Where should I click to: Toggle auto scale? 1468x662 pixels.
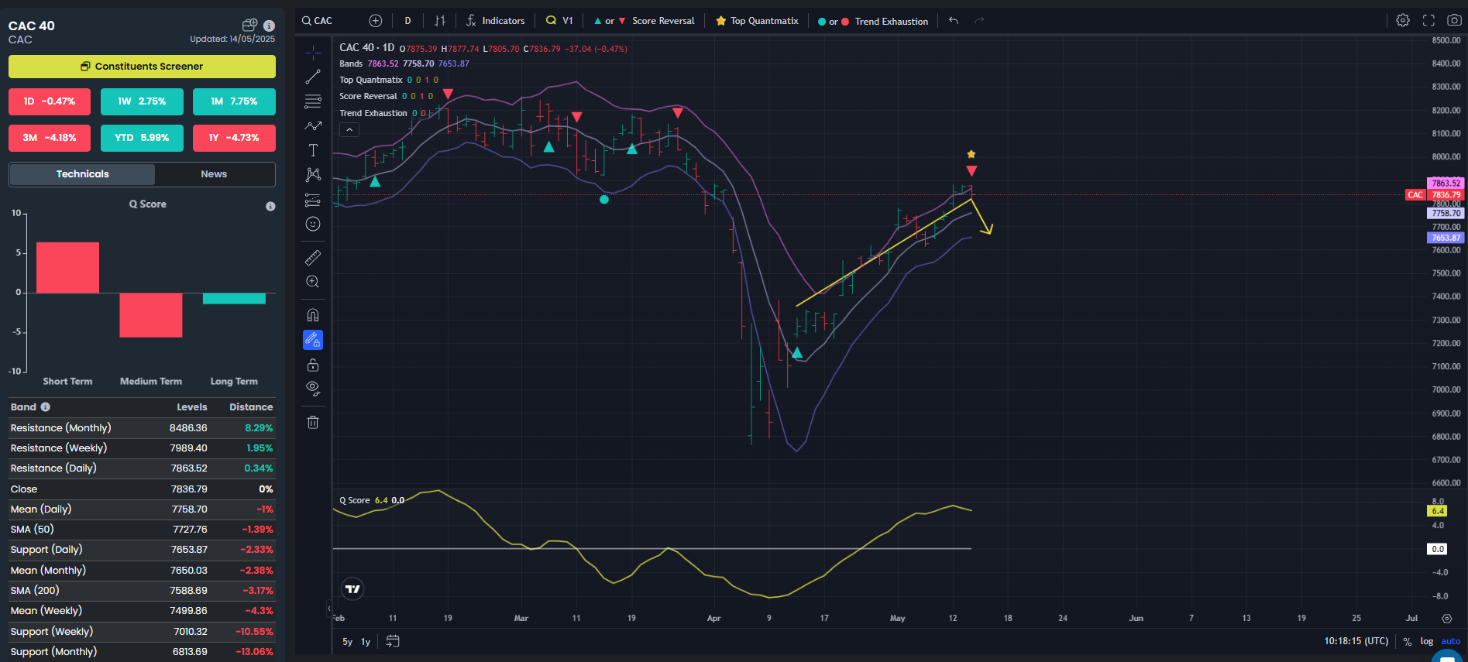pos(1451,642)
